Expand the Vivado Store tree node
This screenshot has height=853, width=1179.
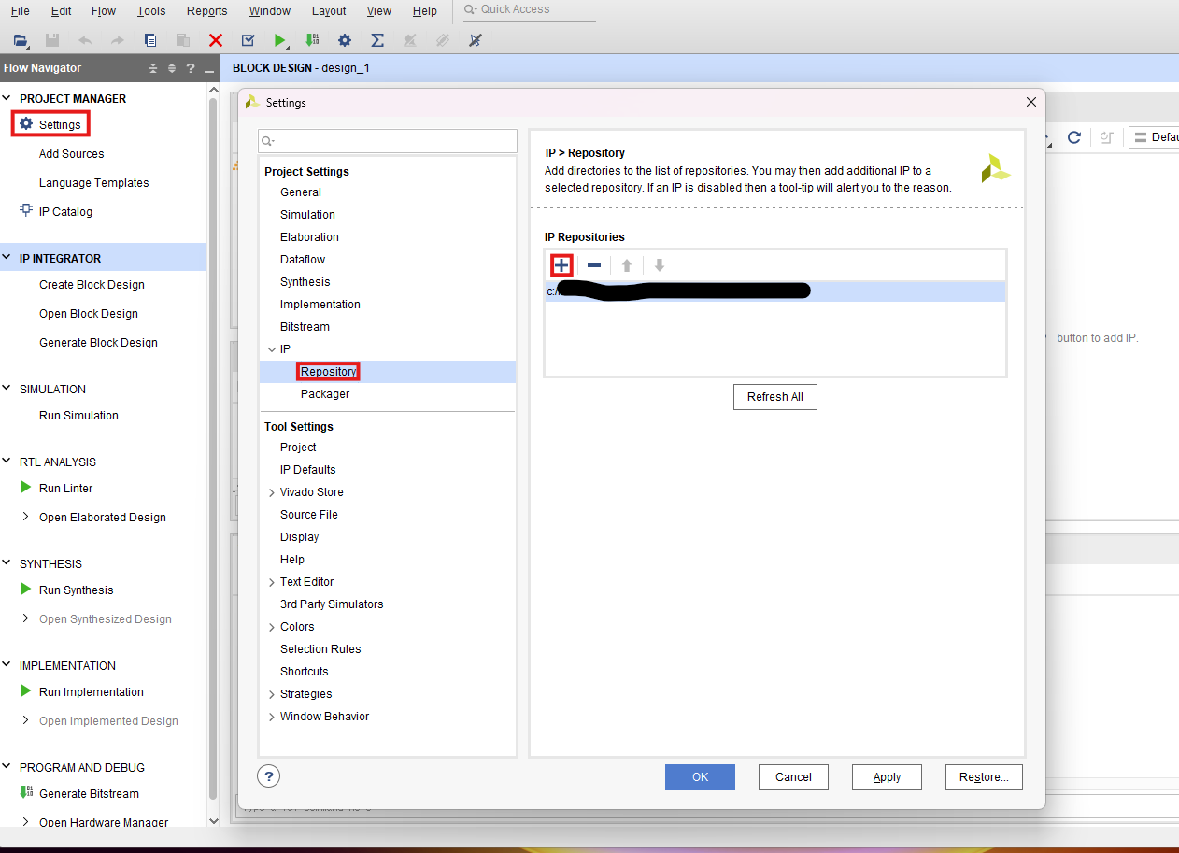click(271, 492)
